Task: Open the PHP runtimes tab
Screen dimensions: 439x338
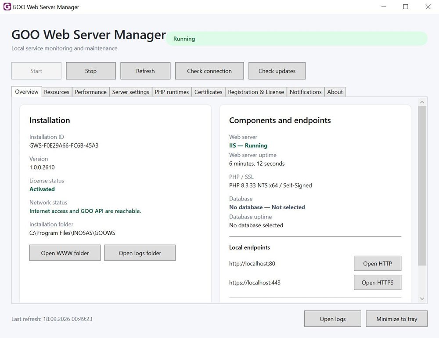Action: click(x=172, y=92)
